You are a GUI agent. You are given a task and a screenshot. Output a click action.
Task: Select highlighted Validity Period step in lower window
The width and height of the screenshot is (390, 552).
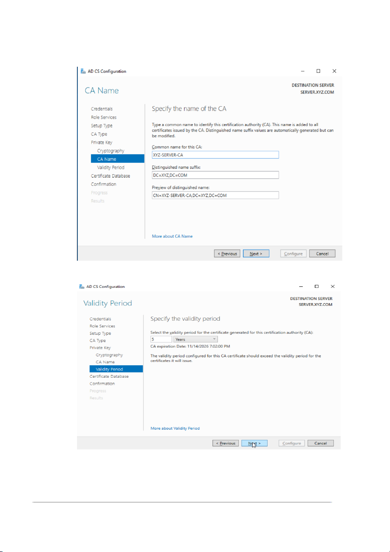coord(116,369)
